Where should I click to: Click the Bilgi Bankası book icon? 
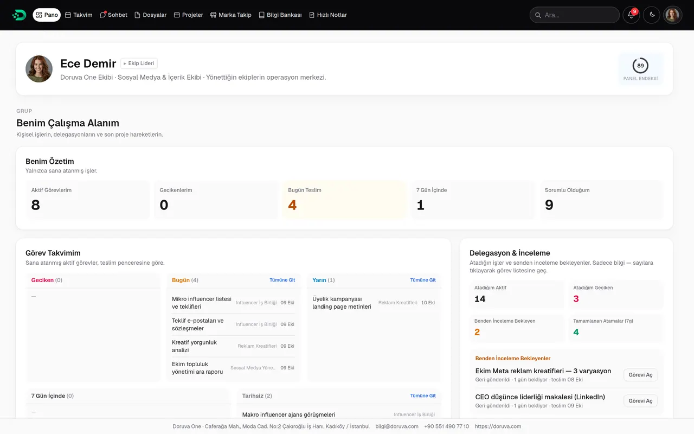[x=261, y=15]
